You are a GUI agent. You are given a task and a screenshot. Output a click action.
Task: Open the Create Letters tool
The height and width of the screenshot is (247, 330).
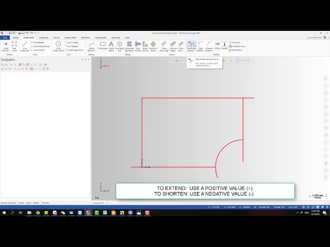[111, 46]
